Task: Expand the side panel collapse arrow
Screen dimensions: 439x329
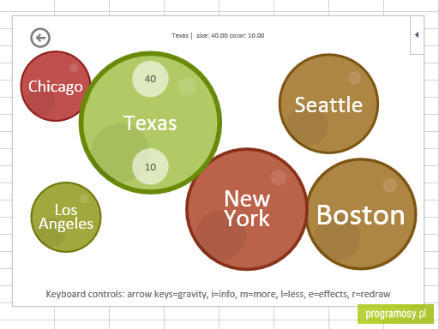Action: click(x=417, y=35)
